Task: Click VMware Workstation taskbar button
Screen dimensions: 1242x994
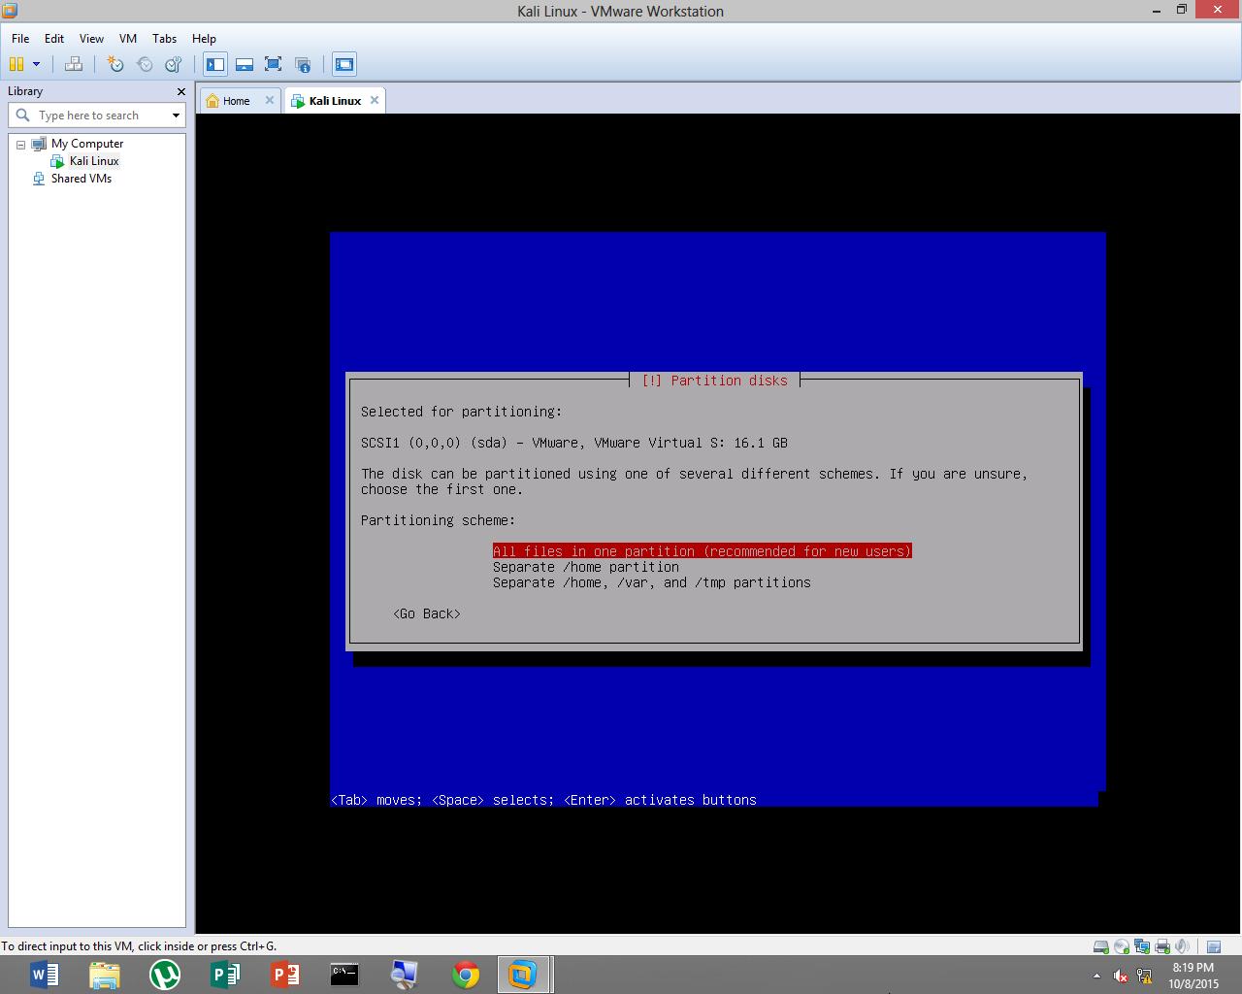Action: tap(524, 975)
